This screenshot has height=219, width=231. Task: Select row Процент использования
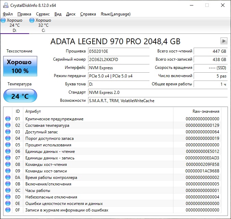pyautogui.click(x=112, y=145)
